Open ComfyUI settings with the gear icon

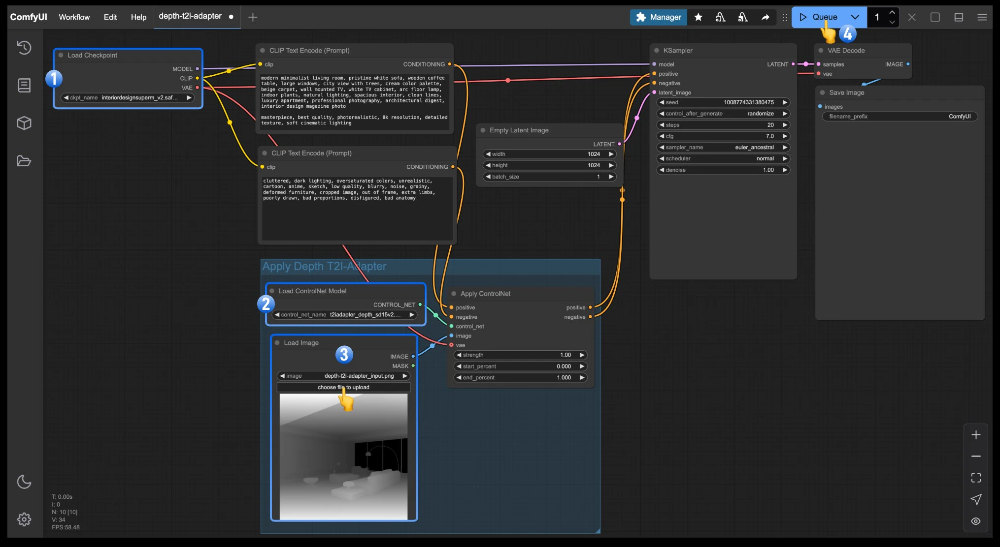(x=24, y=519)
